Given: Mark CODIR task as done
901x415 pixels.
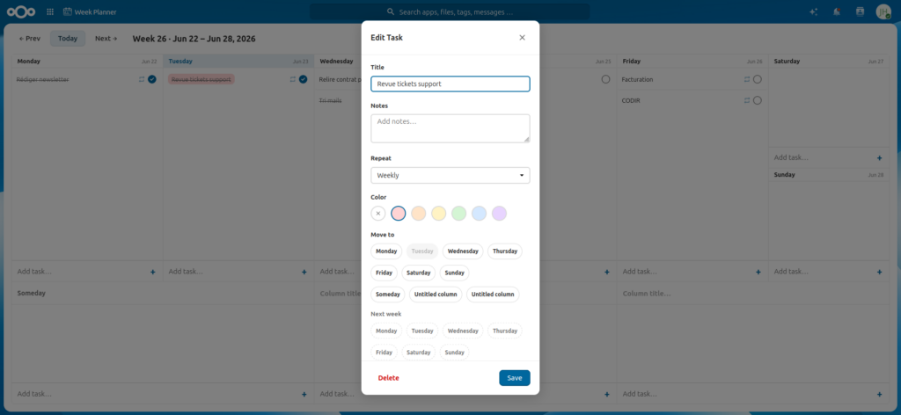Looking at the screenshot, I should pyautogui.click(x=758, y=100).
